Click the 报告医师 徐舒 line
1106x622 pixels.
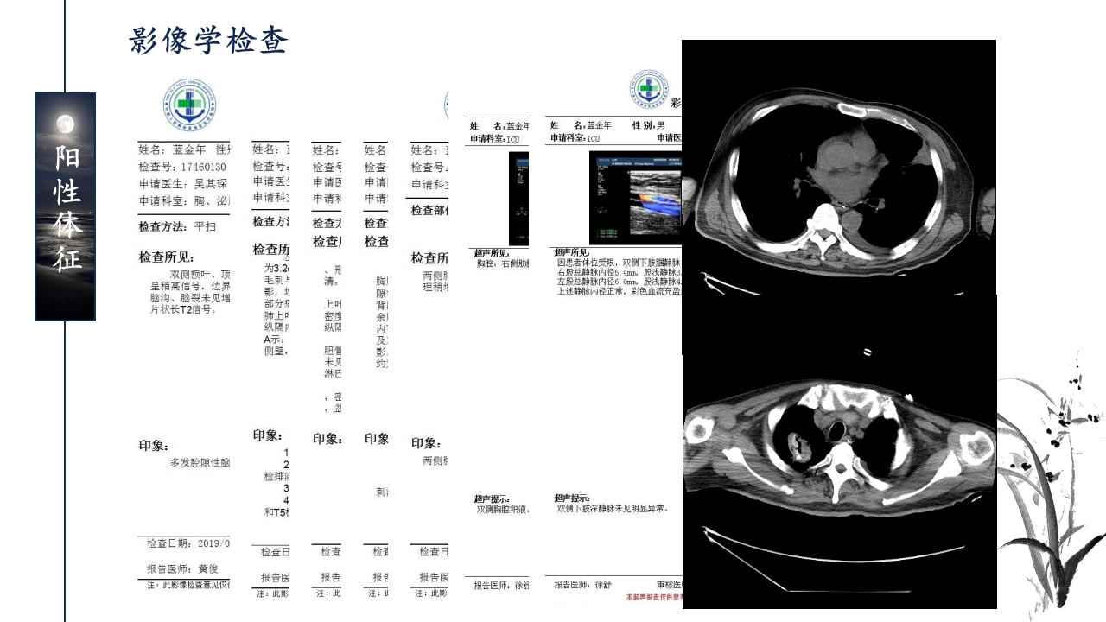pos(582,584)
